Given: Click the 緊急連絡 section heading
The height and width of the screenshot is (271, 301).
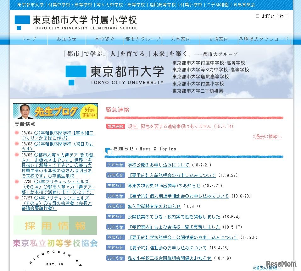Looking at the screenshot, I should [117, 110].
